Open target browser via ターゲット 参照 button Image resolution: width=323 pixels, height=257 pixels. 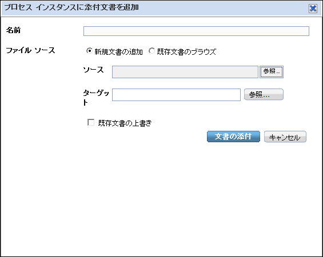[x=264, y=94]
